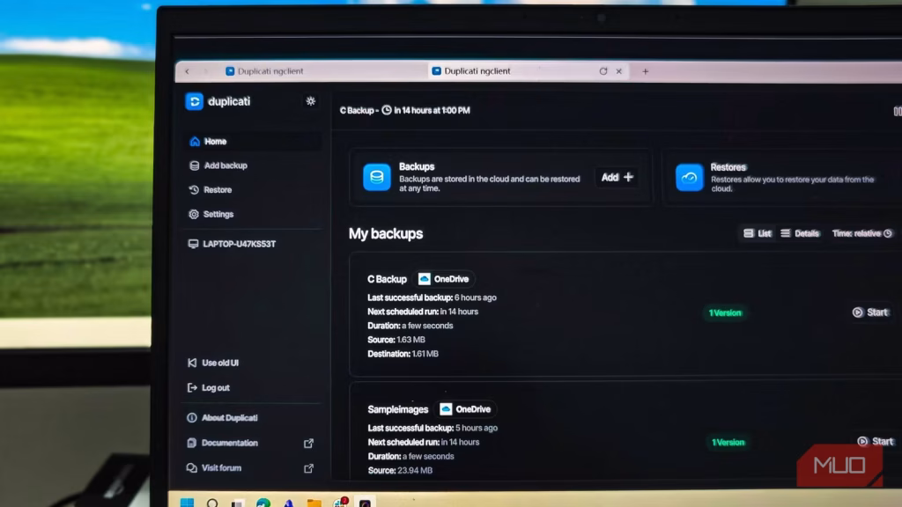
Task: Toggle the theme using the sun icon
Action: (310, 101)
